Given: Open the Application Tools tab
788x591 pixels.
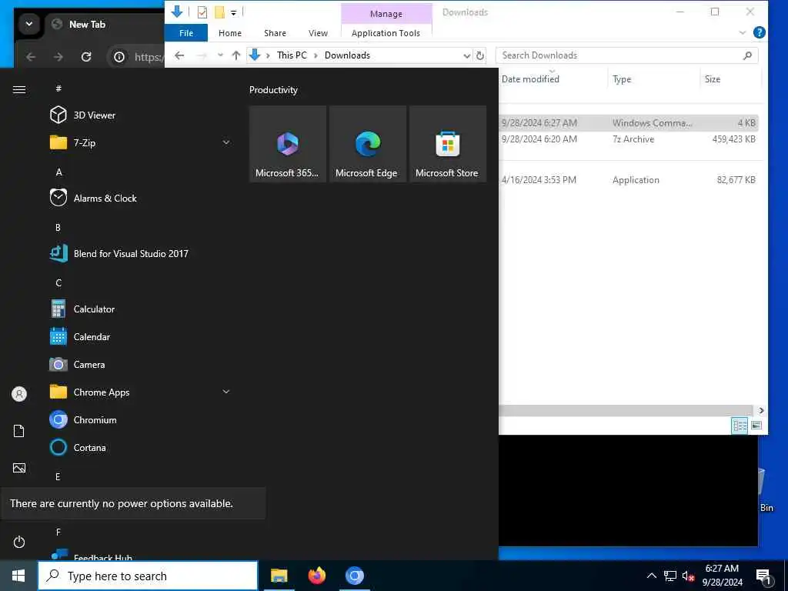Looking at the screenshot, I should click(x=386, y=33).
